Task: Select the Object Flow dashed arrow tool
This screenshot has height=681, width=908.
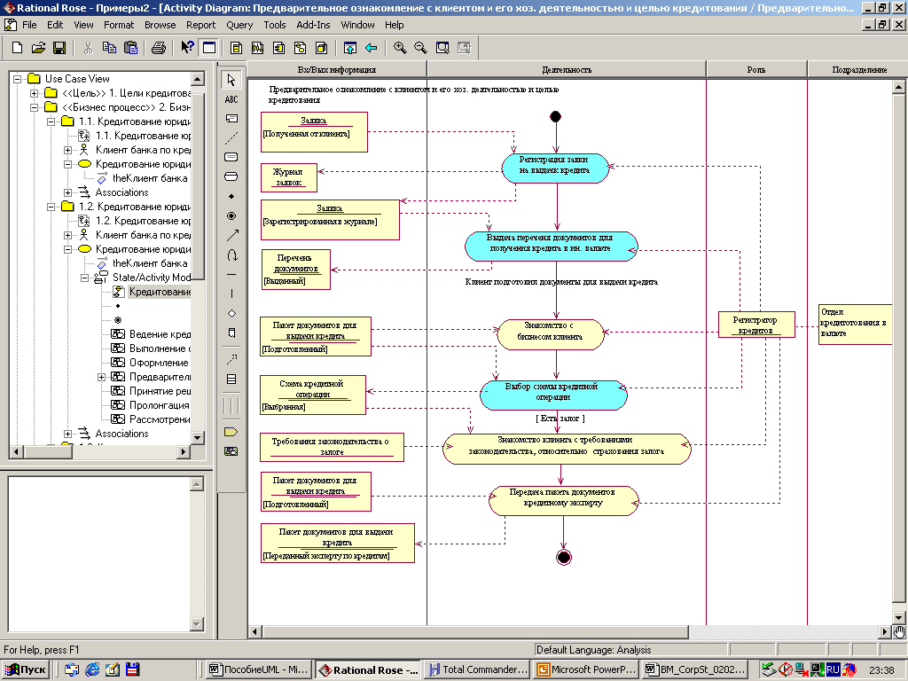Action: pyautogui.click(x=231, y=360)
